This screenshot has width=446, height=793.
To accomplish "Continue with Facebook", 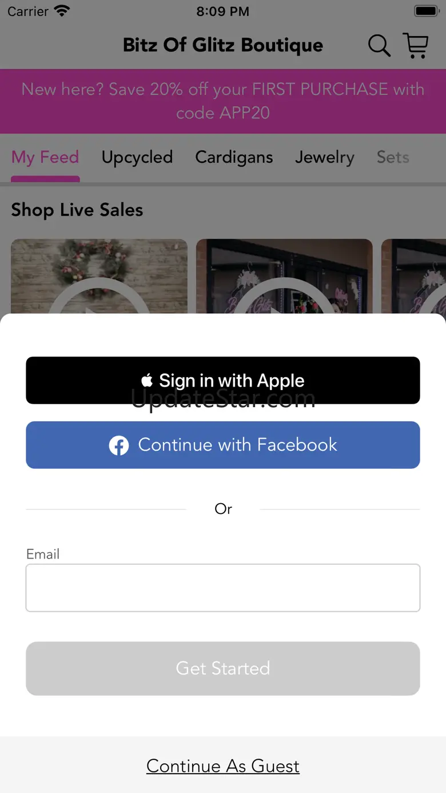I will coord(223,445).
